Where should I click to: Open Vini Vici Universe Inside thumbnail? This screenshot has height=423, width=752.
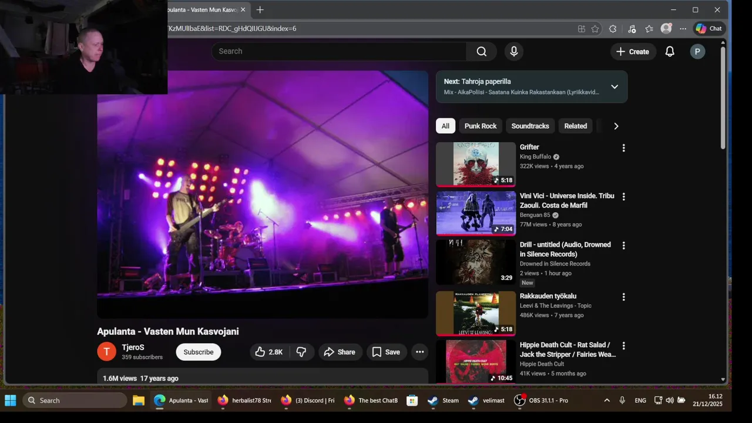476,213
